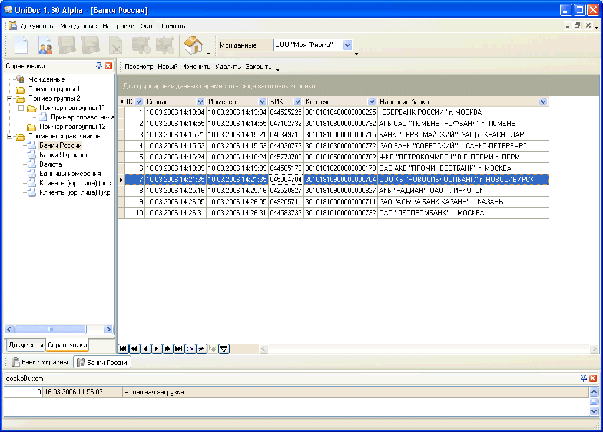Switch to the Документы tab
The image size is (603, 432).
click(26, 345)
